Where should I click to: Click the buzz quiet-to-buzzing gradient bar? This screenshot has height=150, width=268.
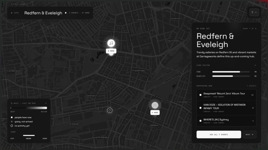click(29, 108)
